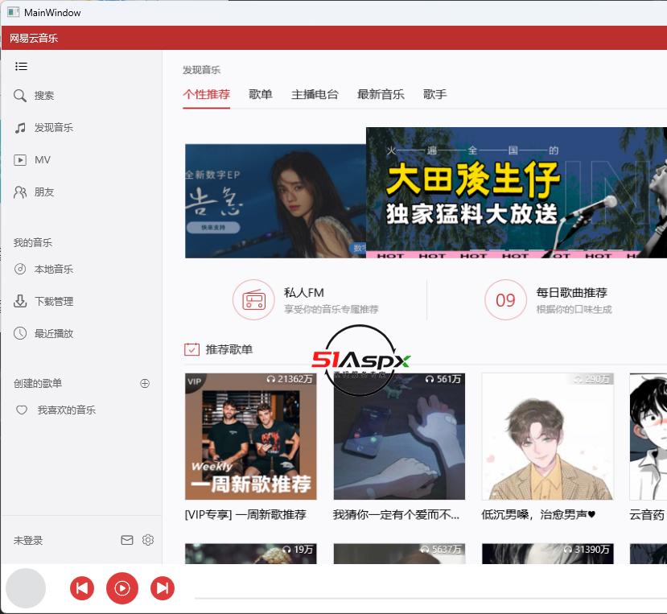Switch to the 主播电台 tab

tap(315, 94)
